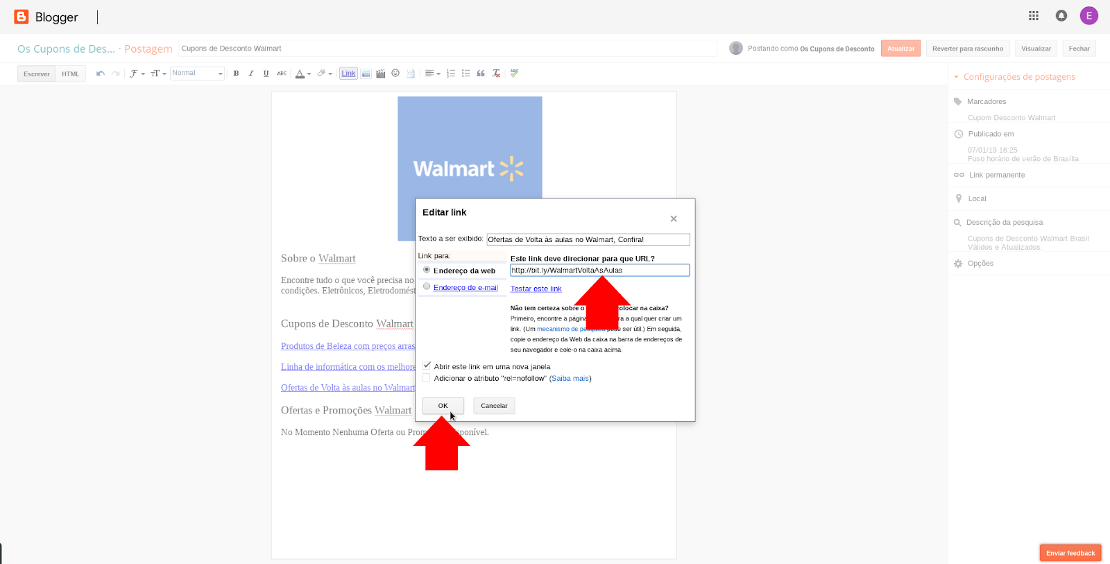Open the font family picker
The width and height of the screenshot is (1110, 564).
[x=137, y=74]
